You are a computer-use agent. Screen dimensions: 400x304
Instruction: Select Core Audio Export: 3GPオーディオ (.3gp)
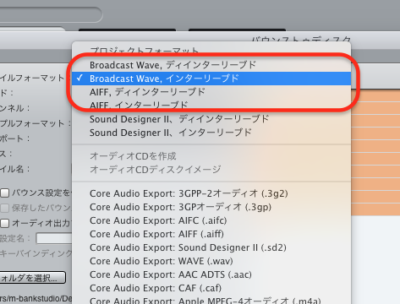coord(211,207)
